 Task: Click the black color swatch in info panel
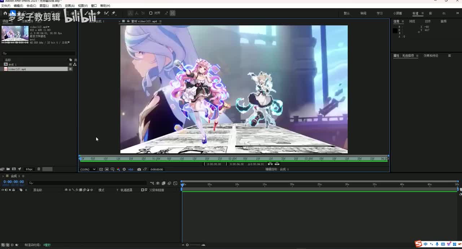(395, 31)
